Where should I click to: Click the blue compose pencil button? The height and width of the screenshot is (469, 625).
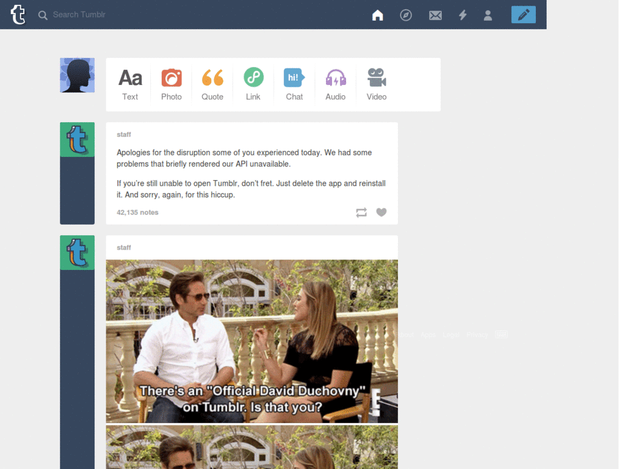coord(523,15)
